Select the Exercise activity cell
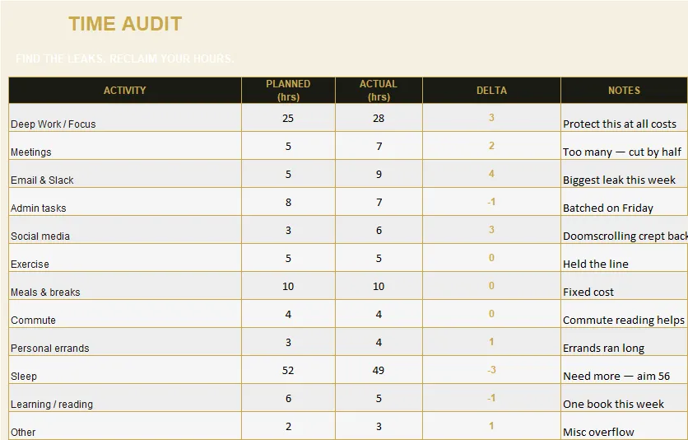 click(x=125, y=258)
